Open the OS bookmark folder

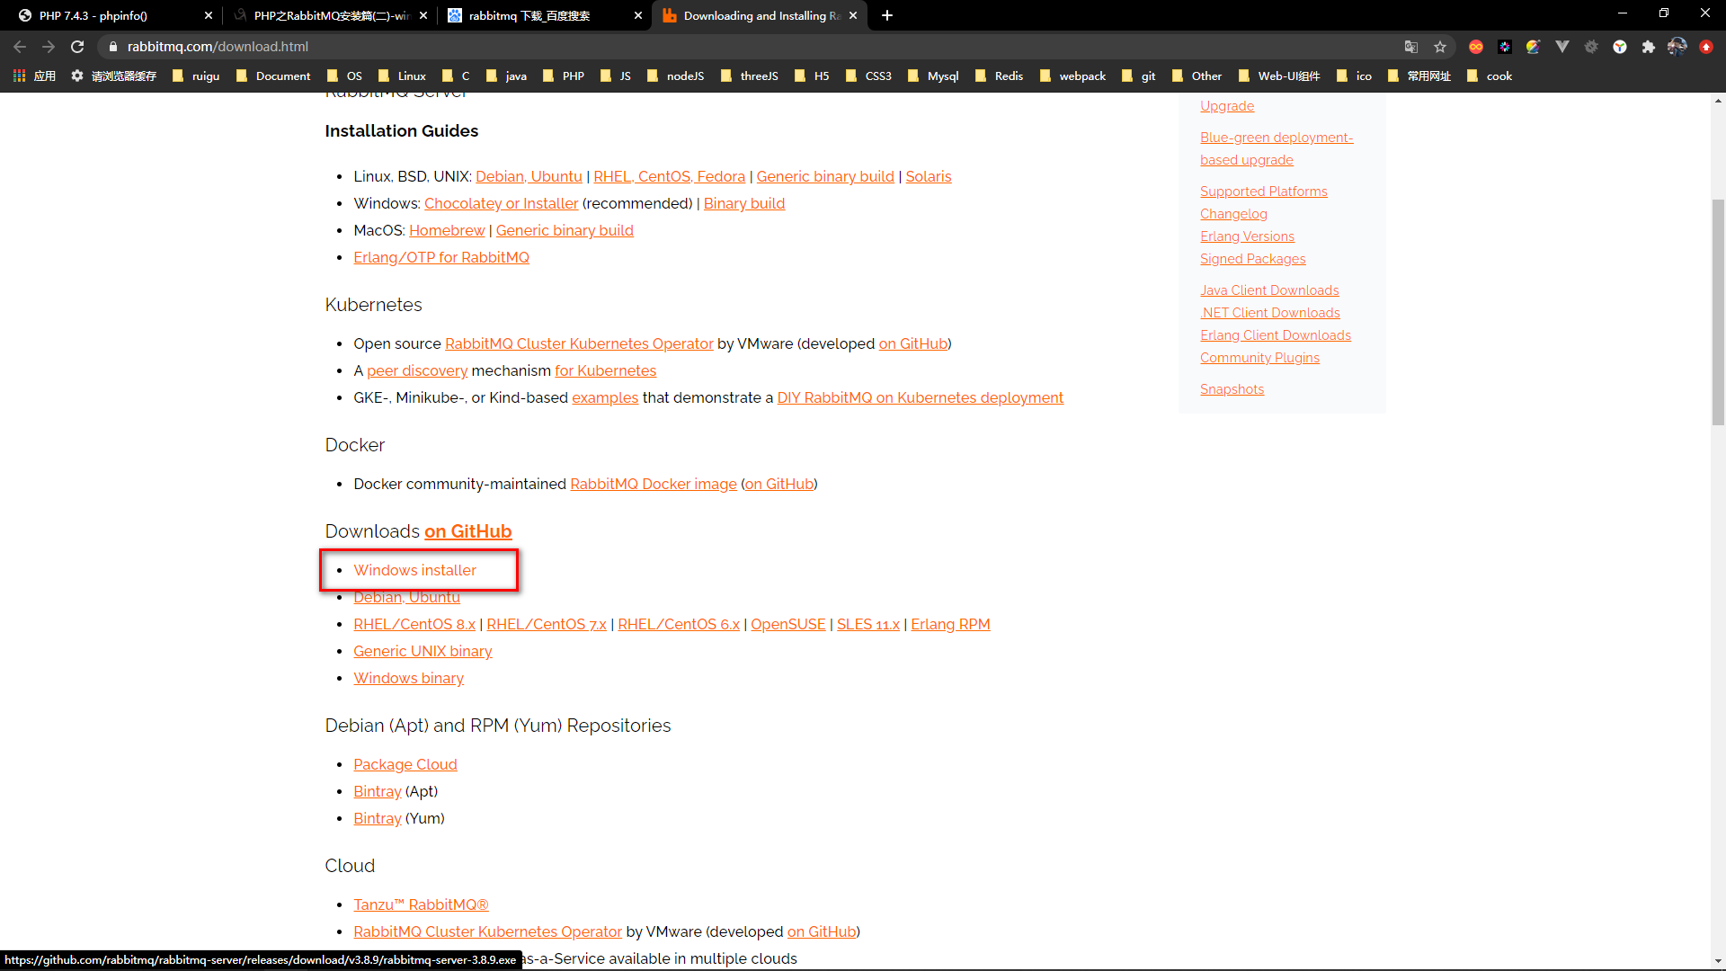coord(345,76)
